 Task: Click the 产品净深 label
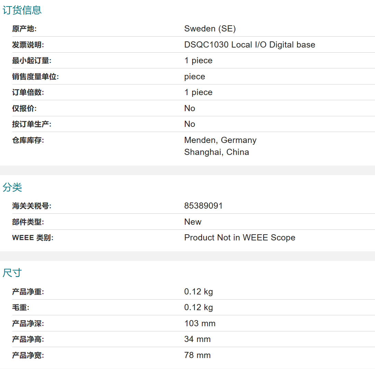click(28, 324)
